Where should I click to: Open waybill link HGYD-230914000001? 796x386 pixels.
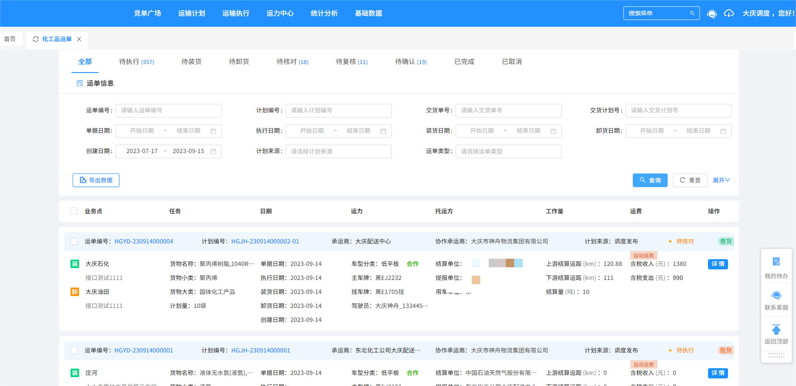tap(144, 350)
